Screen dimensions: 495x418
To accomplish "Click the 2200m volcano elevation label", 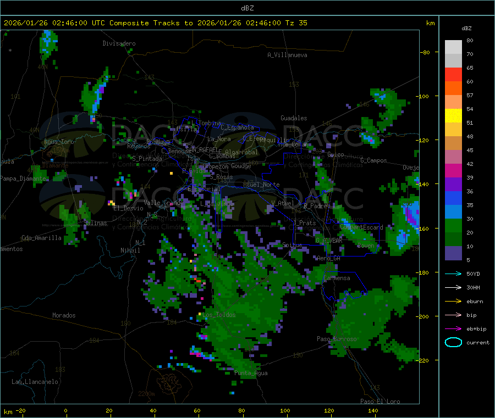I will (146, 394).
